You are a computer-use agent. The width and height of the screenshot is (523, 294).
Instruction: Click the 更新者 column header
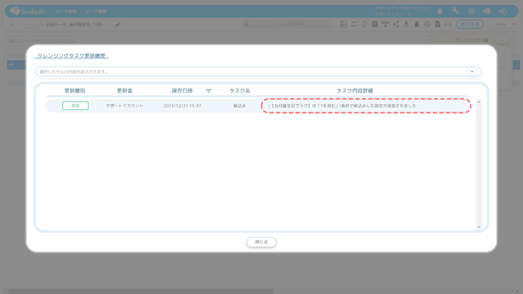(x=125, y=91)
